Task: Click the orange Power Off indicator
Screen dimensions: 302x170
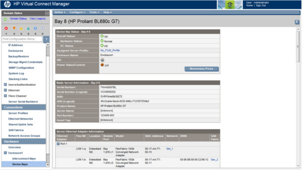Action: pos(102,65)
